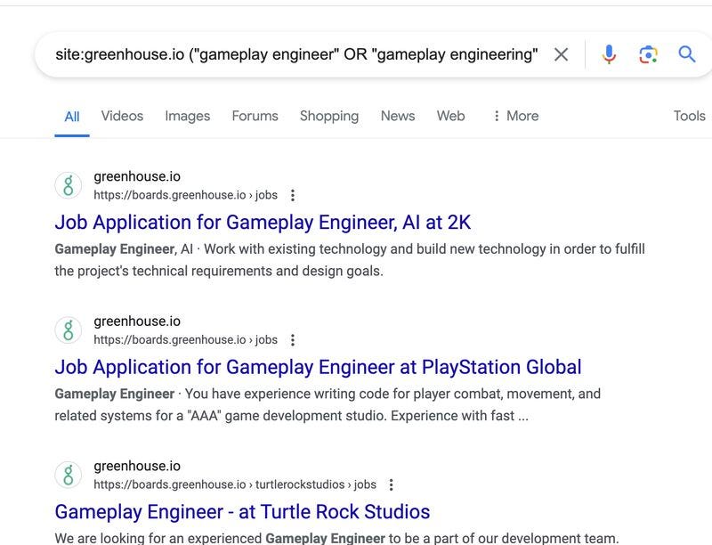Open the options menu for the Turtle Rock Studios result
The image size is (712, 545).
[392, 484]
